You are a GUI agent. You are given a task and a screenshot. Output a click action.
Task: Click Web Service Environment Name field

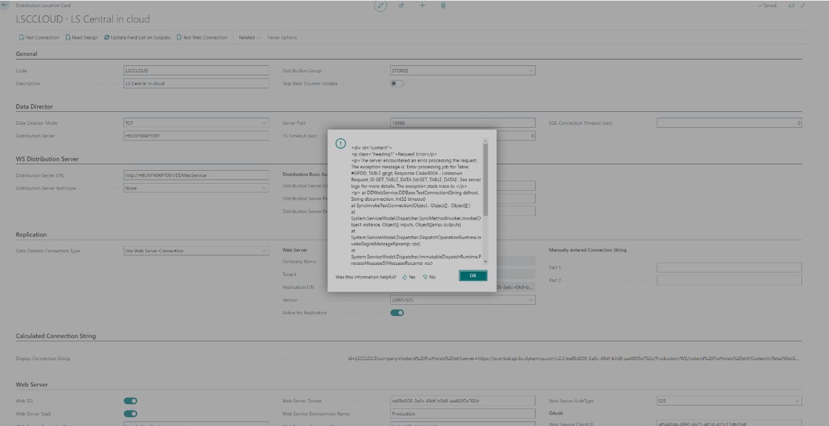463,413
